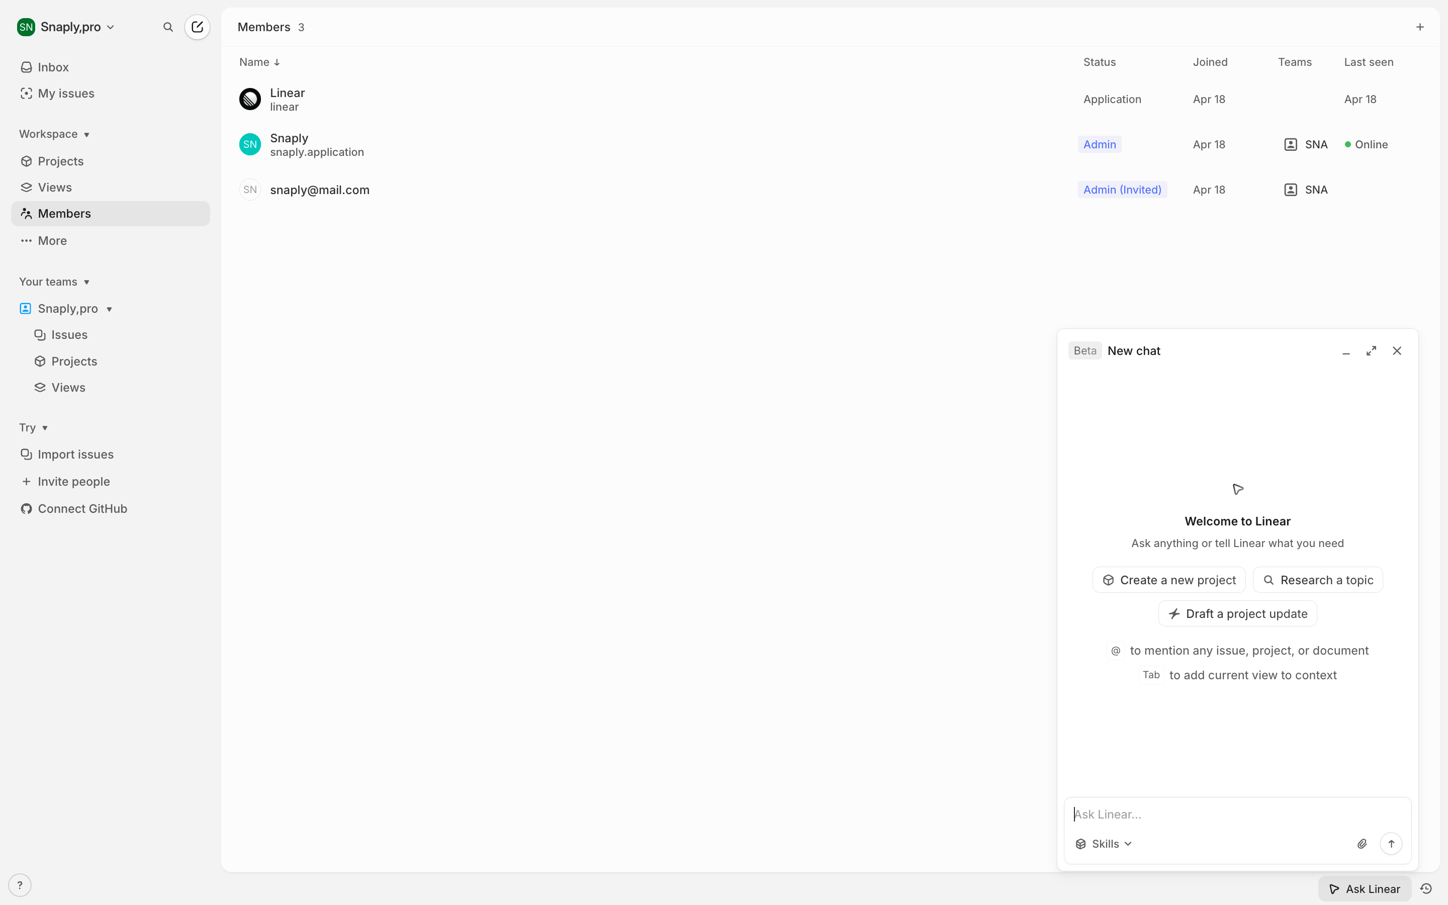Collapse the Workspace section

54,134
